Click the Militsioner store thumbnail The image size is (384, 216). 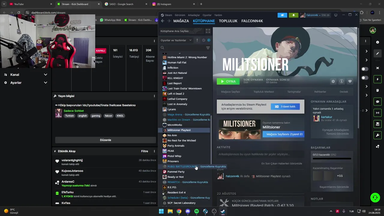click(240, 129)
